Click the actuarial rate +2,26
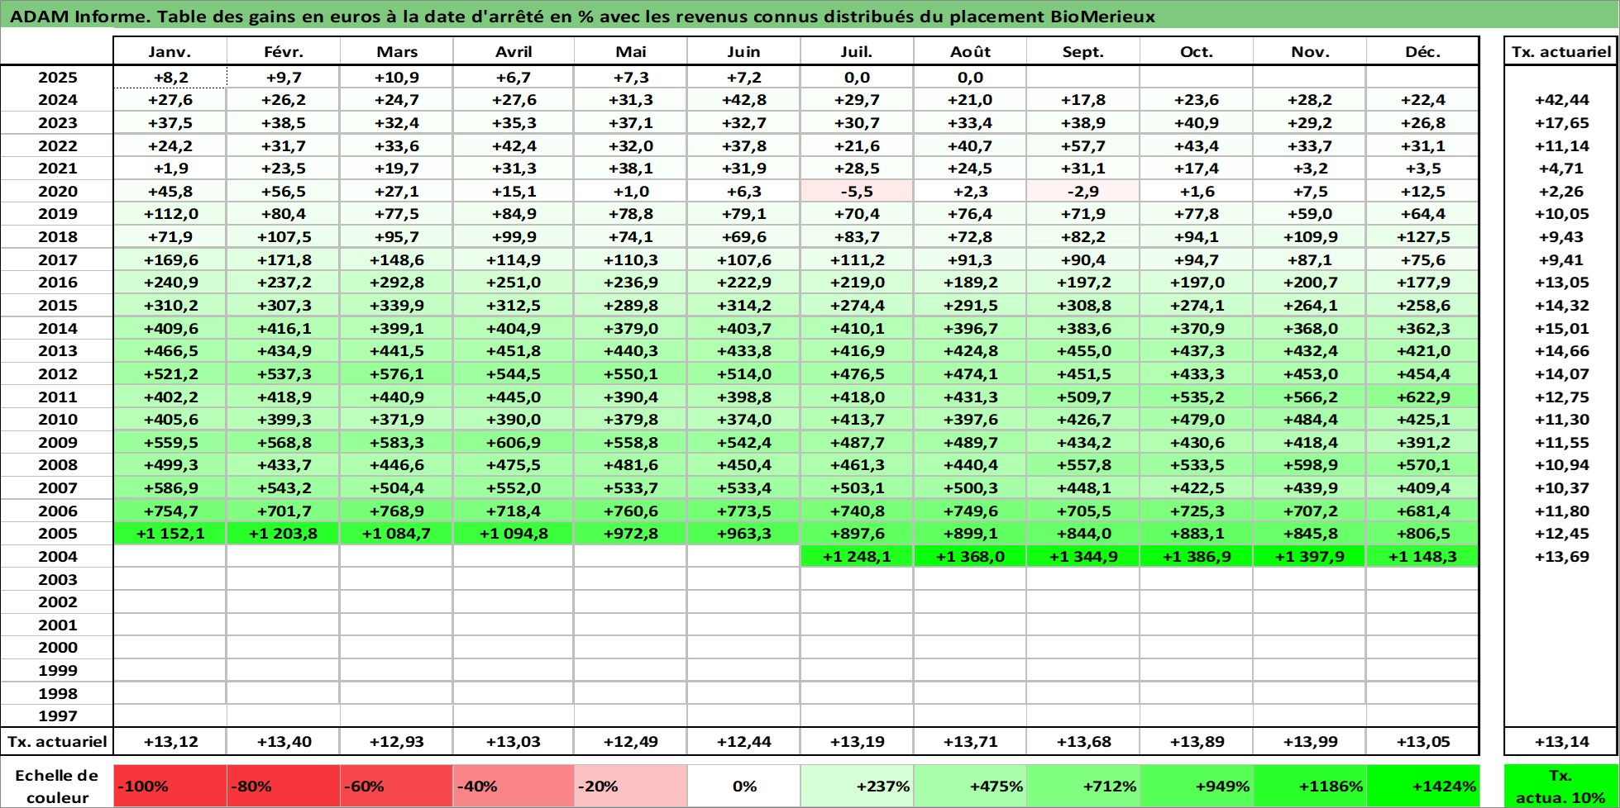This screenshot has width=1620, height=808. click(1561, 191)
